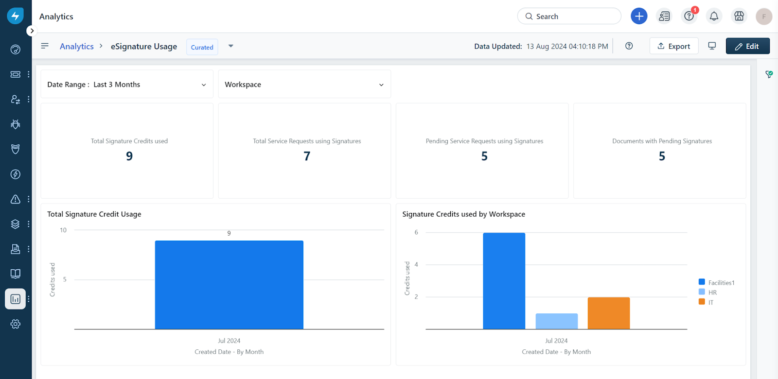Click Signature Credits used by Workspace title
This screenshot has width=778, height=379.
click(x=464, y=214)
